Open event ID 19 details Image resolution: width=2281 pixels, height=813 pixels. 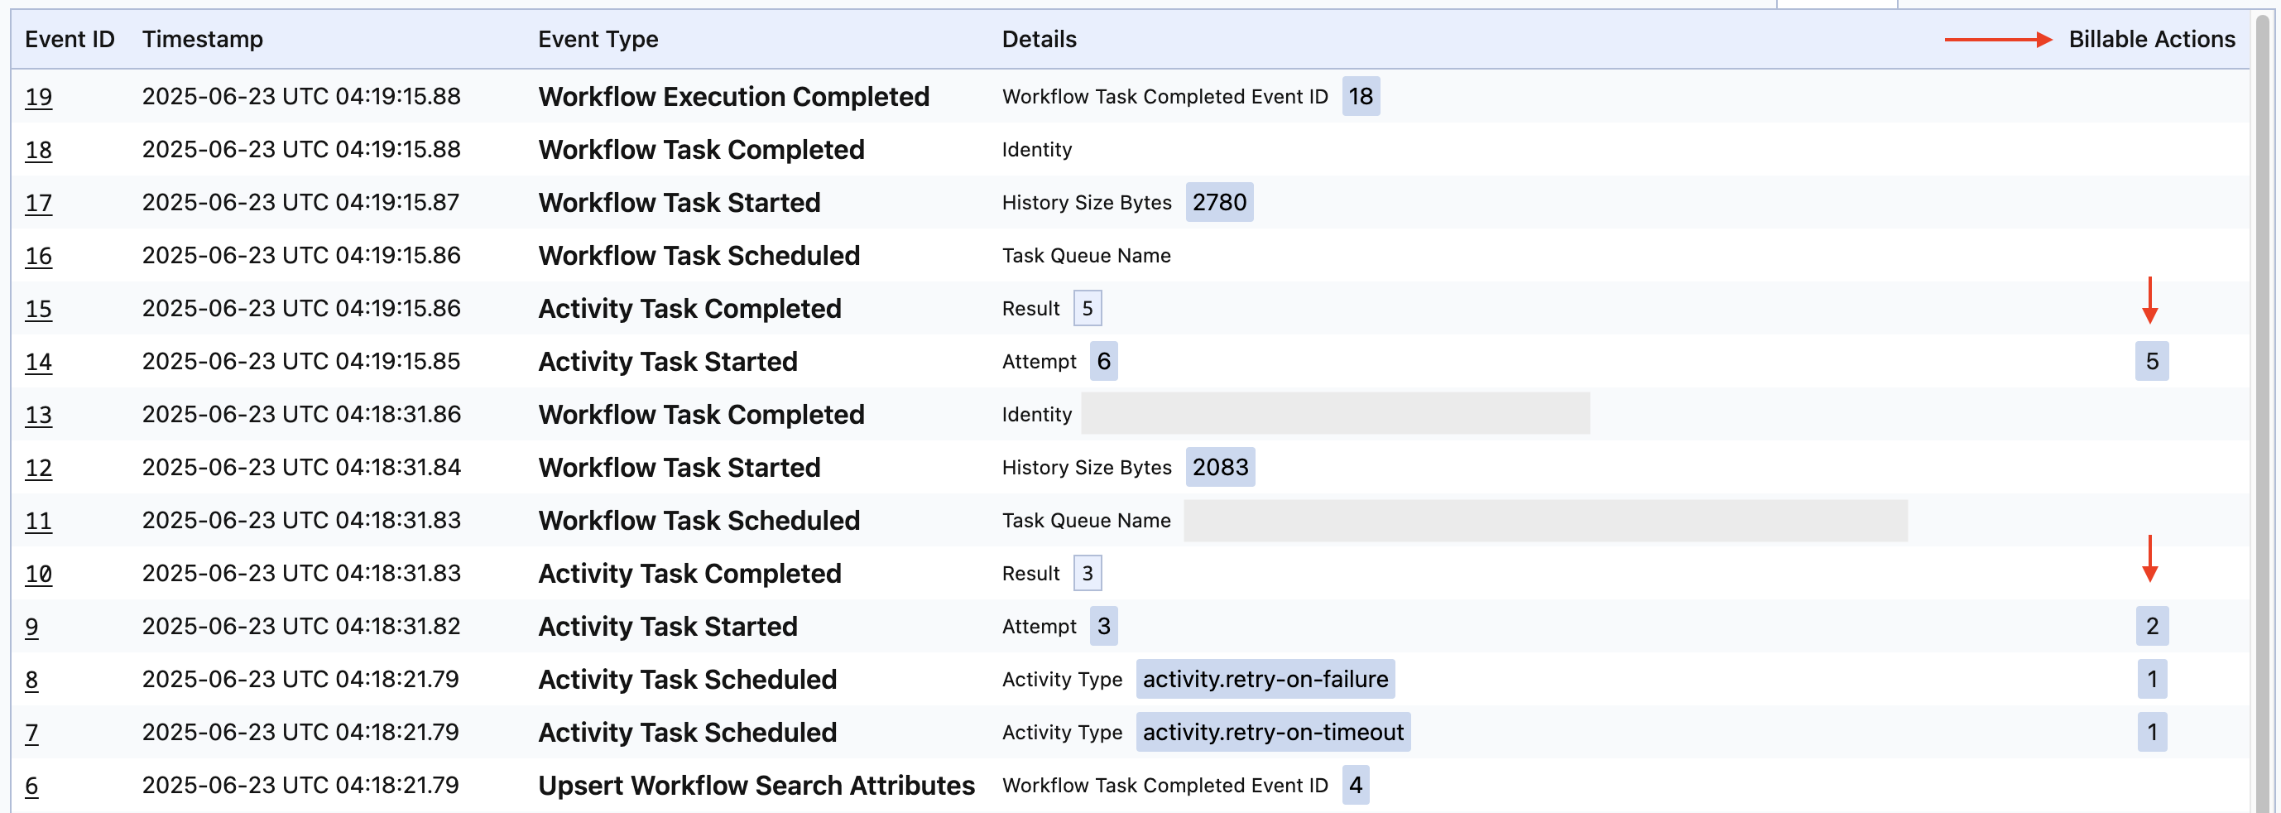(x=39, y=98)
